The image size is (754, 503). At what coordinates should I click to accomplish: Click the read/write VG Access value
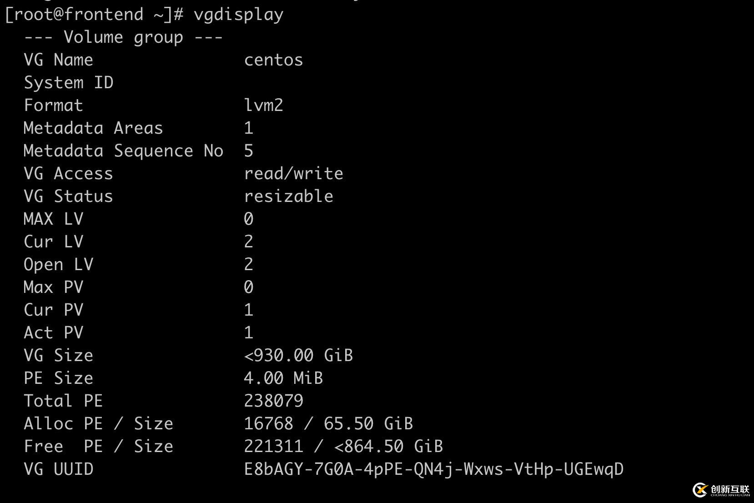(293, 174)
